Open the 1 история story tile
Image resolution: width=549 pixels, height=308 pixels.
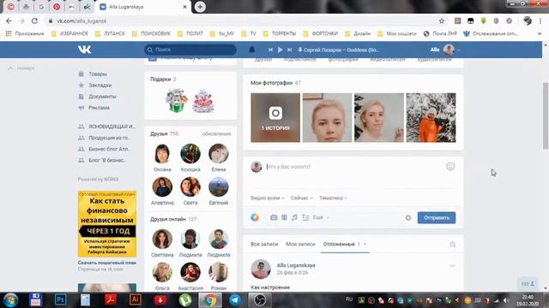[x=275, y=118]
